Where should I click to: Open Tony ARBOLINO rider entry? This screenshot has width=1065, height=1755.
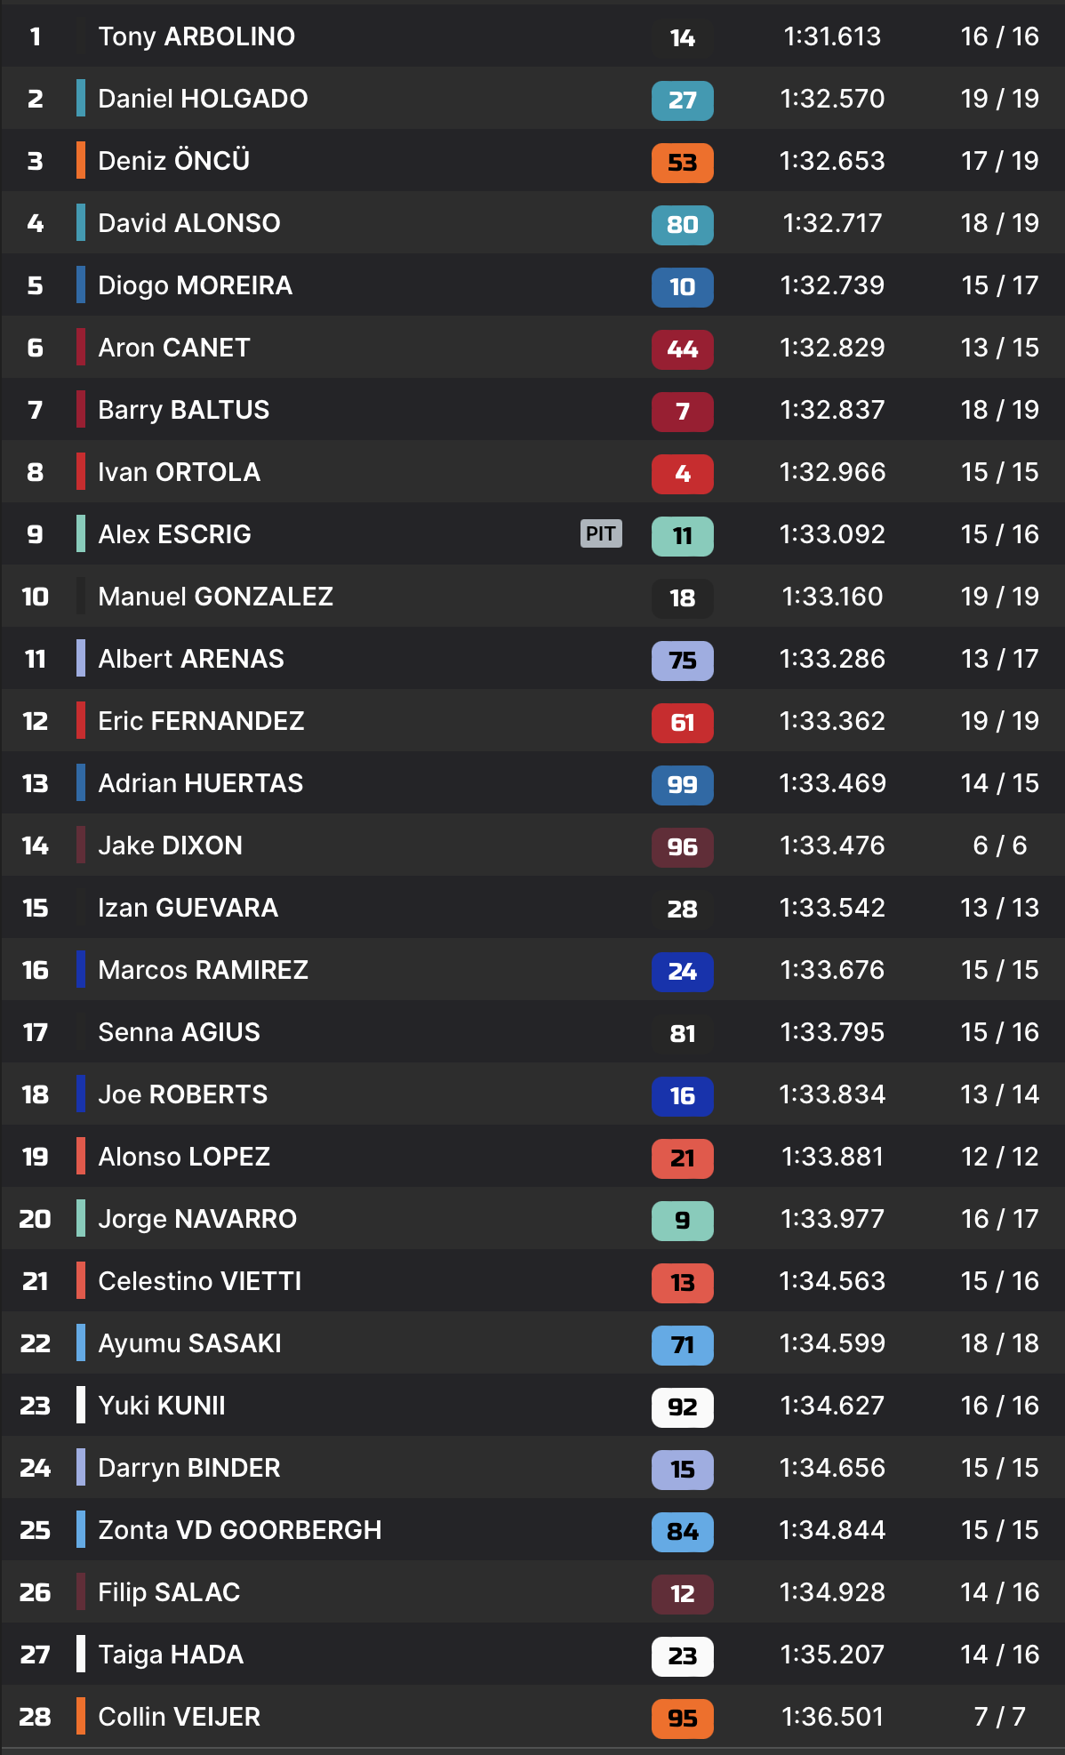(x=196, y=36)
